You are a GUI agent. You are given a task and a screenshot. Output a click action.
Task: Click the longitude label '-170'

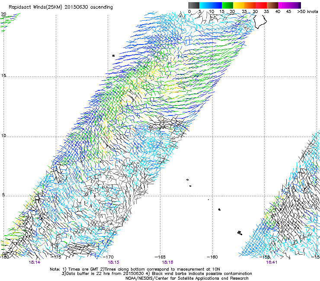[109, 257]
